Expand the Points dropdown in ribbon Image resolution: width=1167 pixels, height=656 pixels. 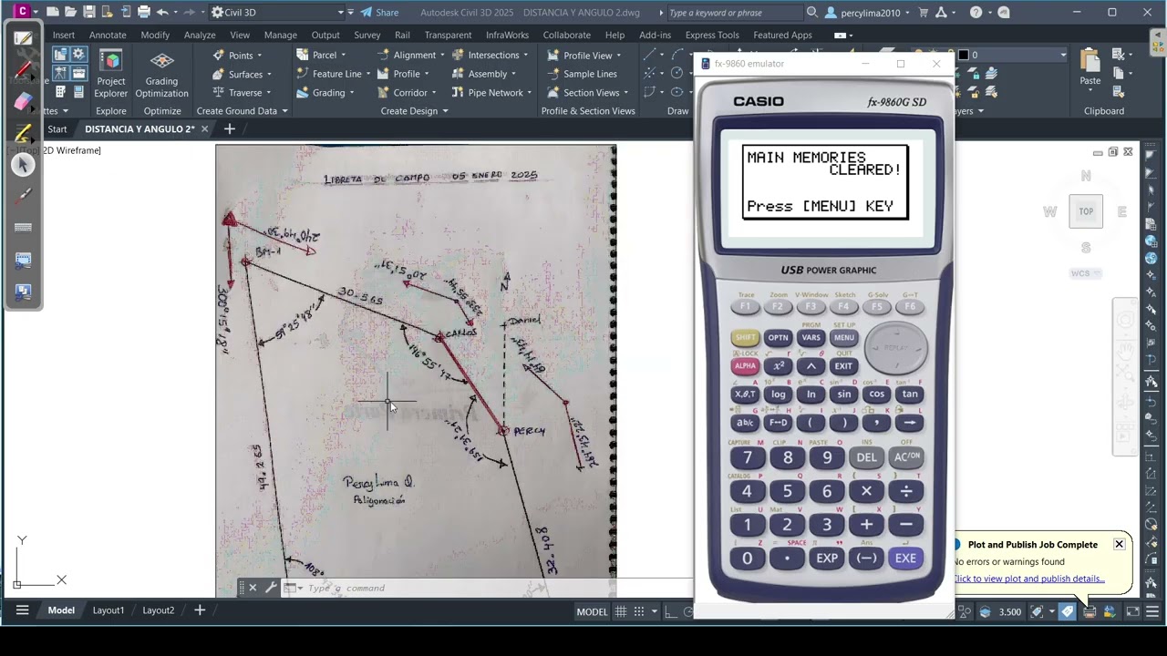237,55
